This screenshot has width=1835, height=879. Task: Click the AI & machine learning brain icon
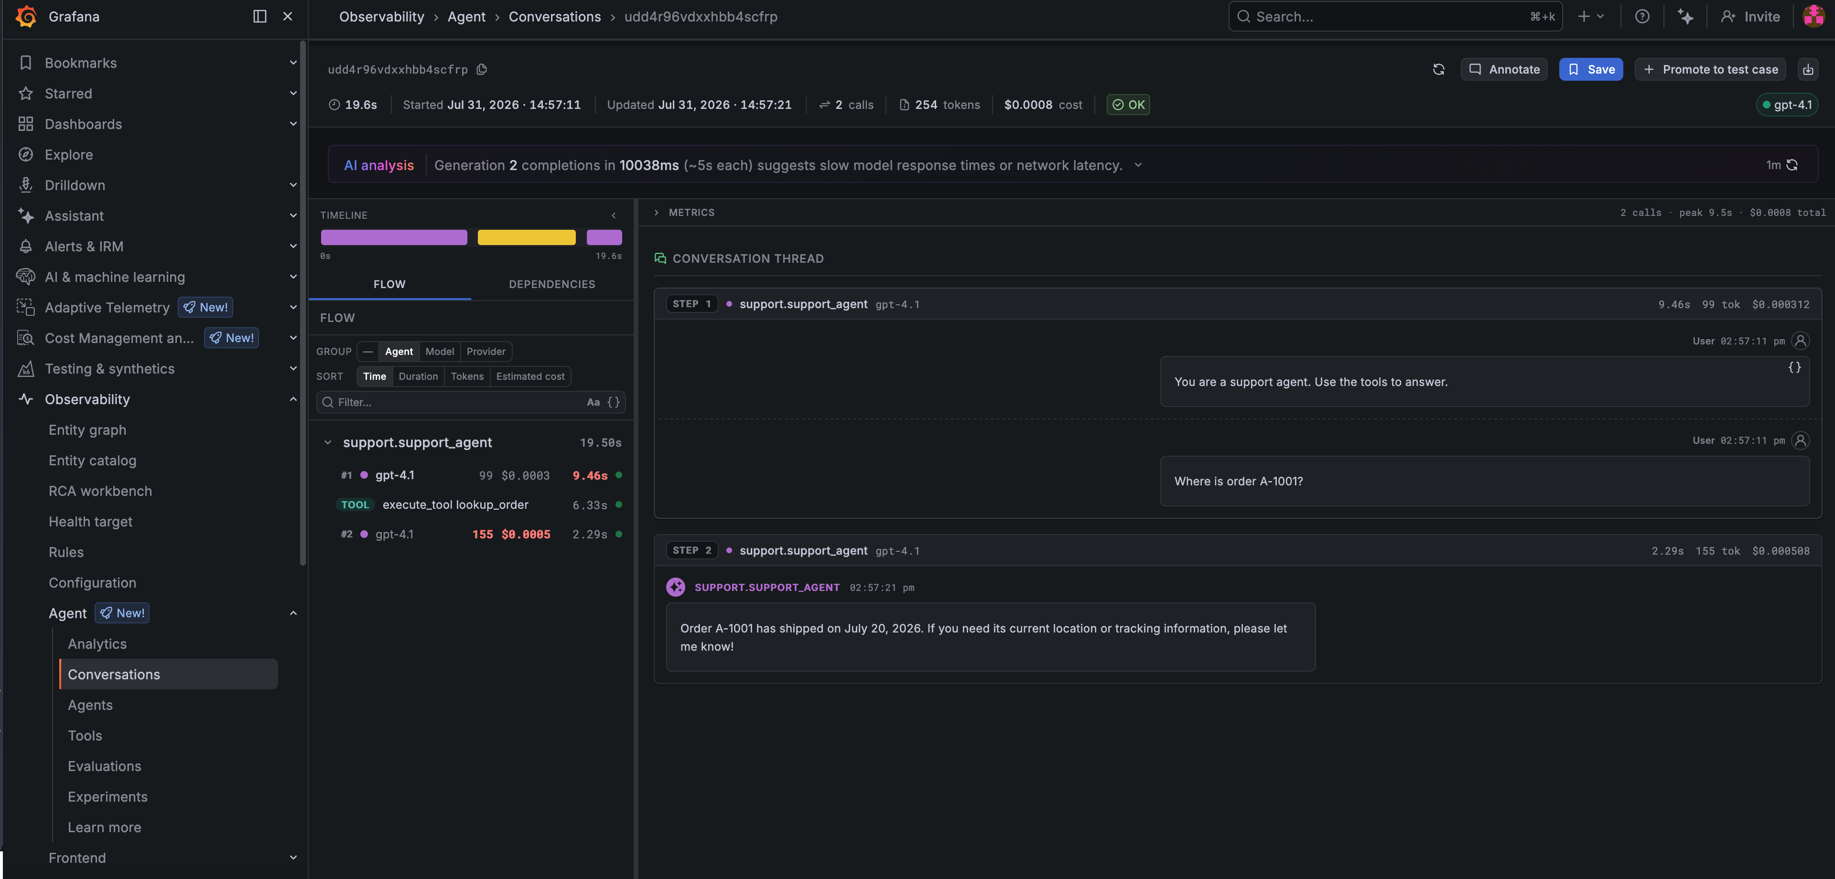tap(26, 277)
